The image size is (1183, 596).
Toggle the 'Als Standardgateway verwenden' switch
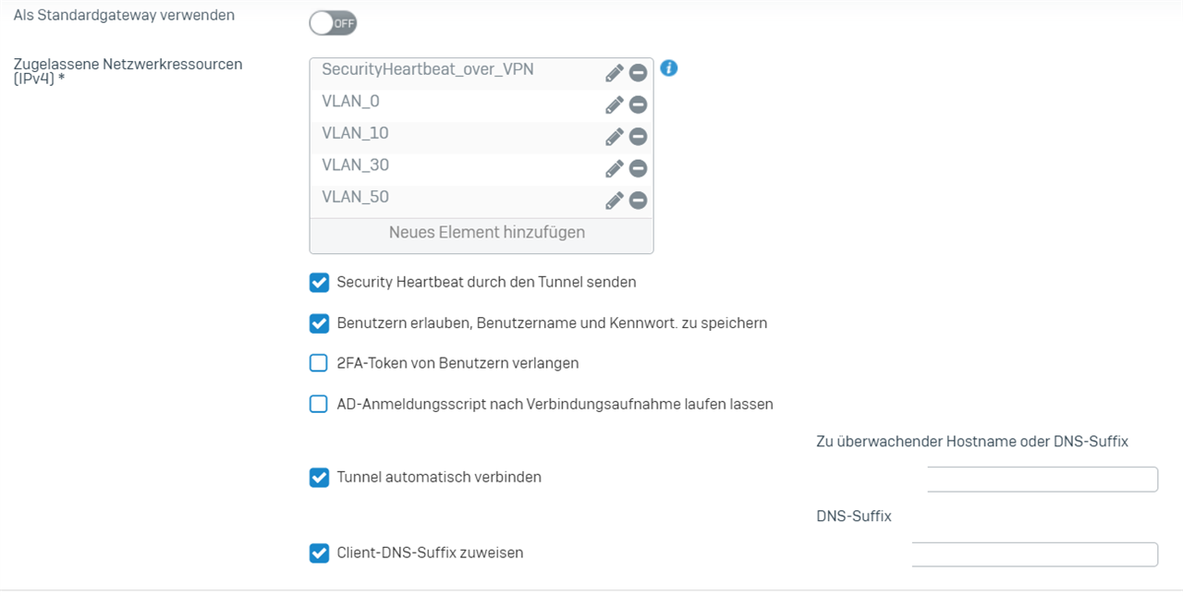(x=333, y=23)
